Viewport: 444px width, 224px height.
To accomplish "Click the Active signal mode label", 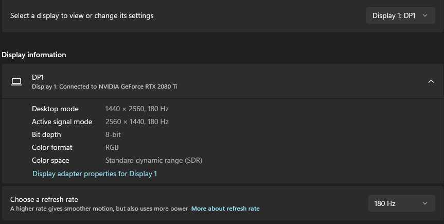I will [62, 122].
